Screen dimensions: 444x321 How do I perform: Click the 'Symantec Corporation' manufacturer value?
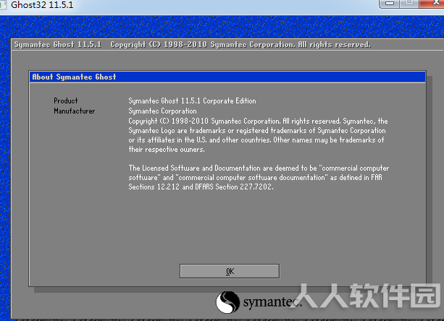coord(162,111)
